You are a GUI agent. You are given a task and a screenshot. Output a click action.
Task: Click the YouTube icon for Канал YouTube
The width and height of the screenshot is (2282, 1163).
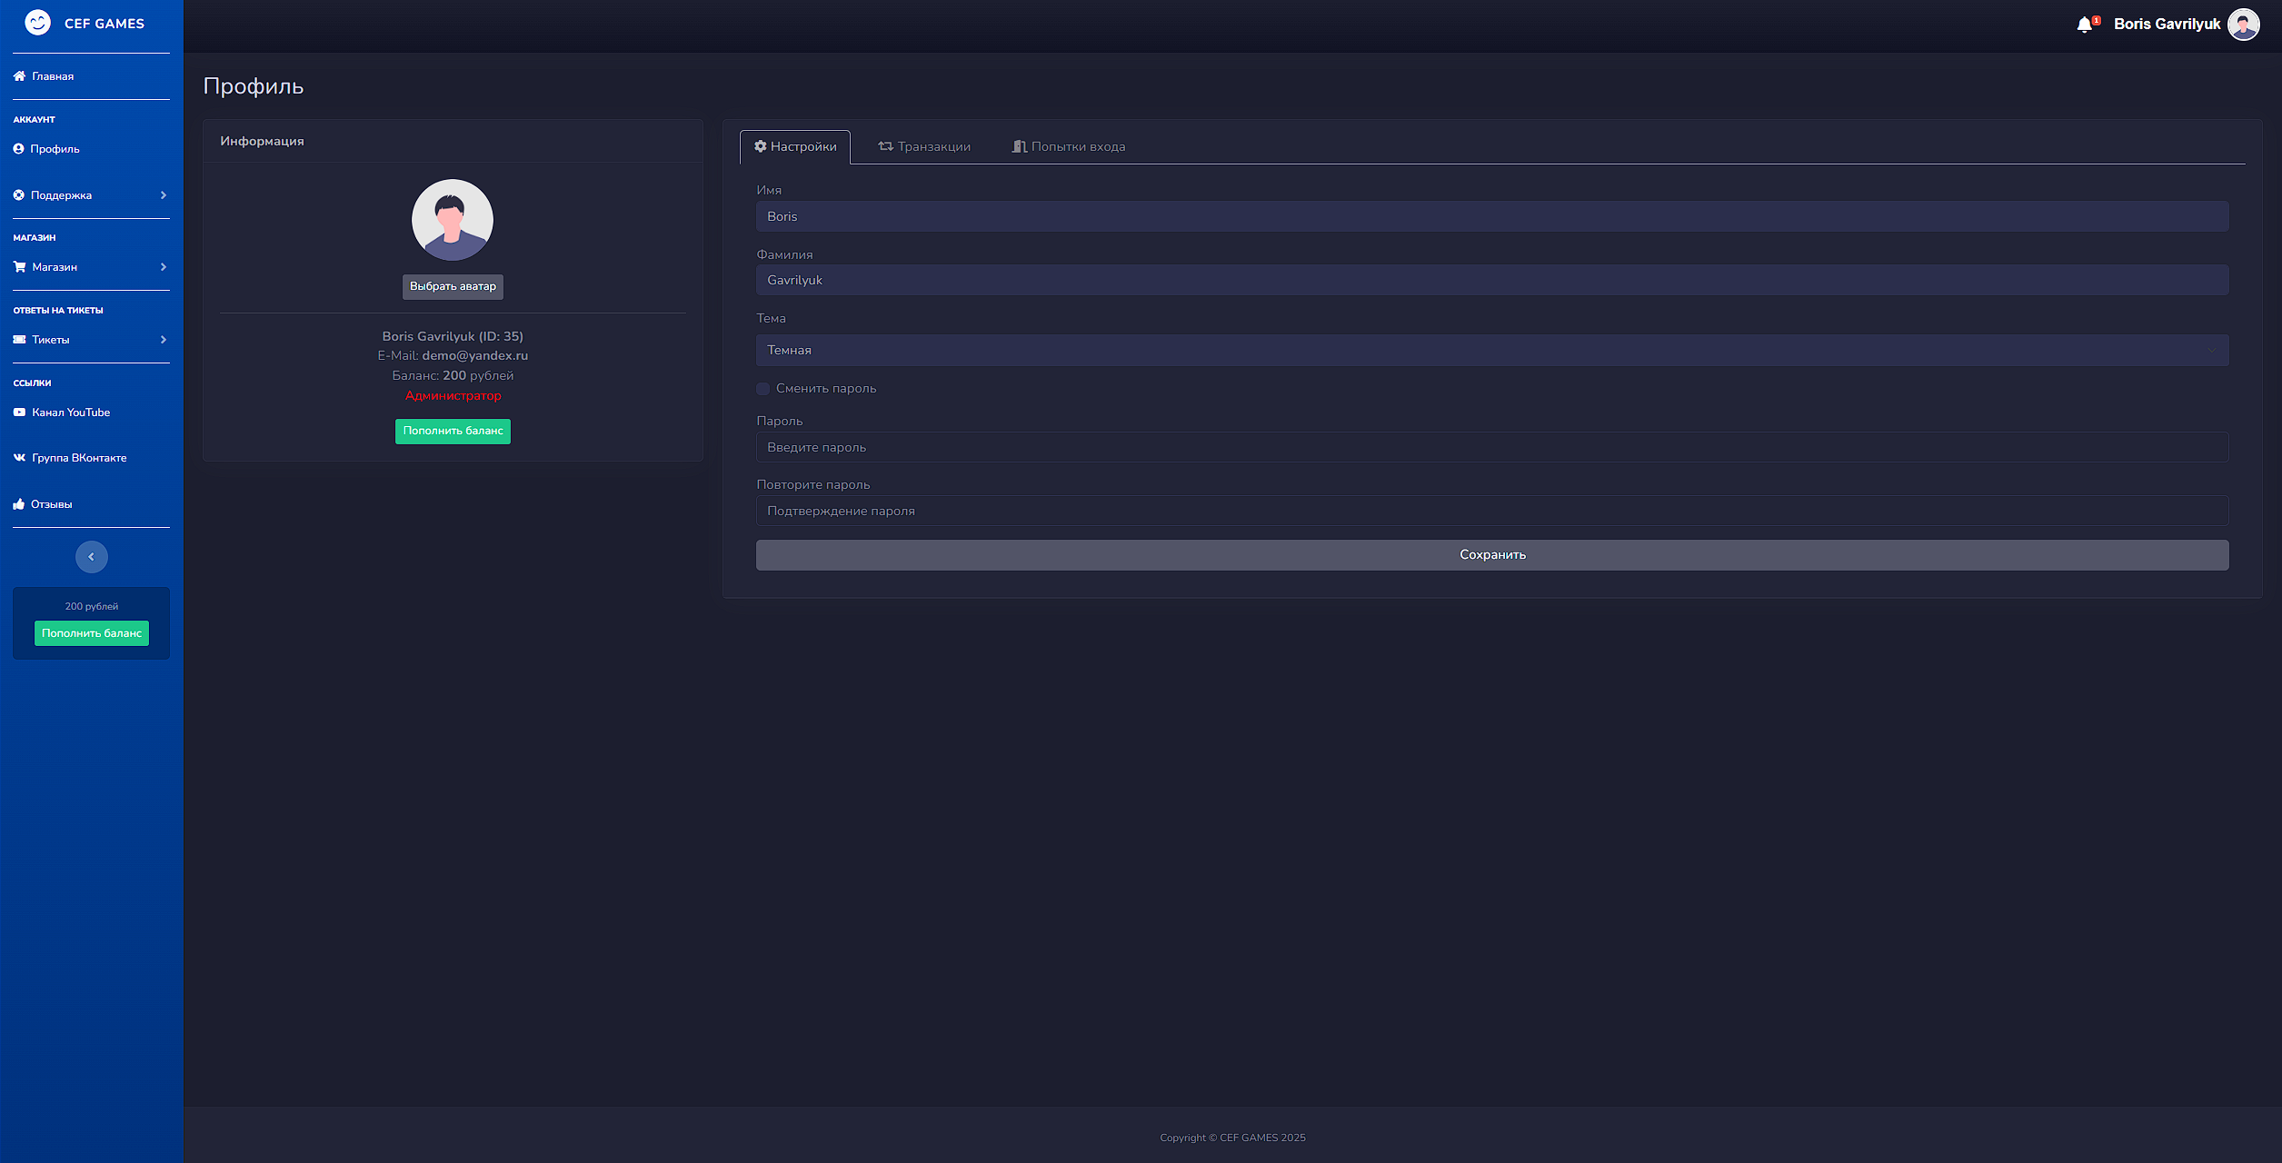click(19, 413)
